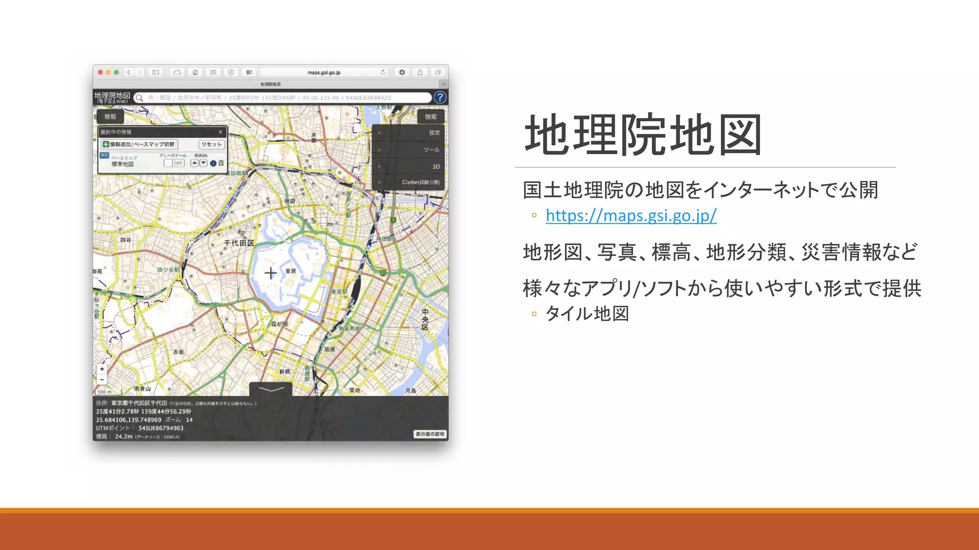
Task: Show layer info with blue info icon
Action: pyautogui.click(x=213, y=163)
